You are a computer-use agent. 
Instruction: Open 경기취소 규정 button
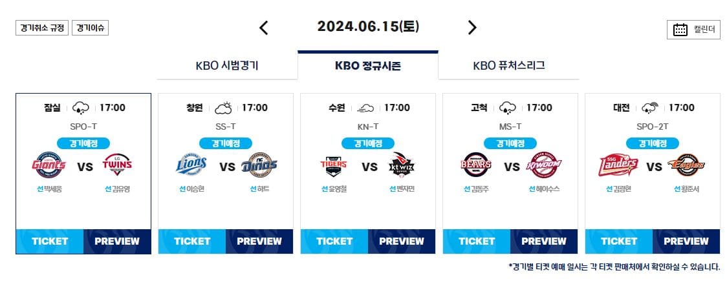pyautogui.click(x=42, y=28)
